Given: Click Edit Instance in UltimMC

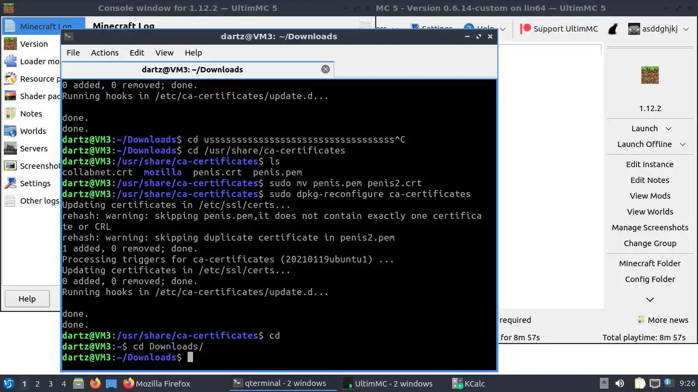Looking at the screenshot, I should click(650, 164).
